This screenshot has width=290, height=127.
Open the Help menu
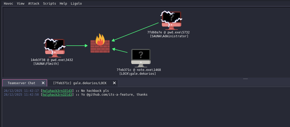coord(63,4)
